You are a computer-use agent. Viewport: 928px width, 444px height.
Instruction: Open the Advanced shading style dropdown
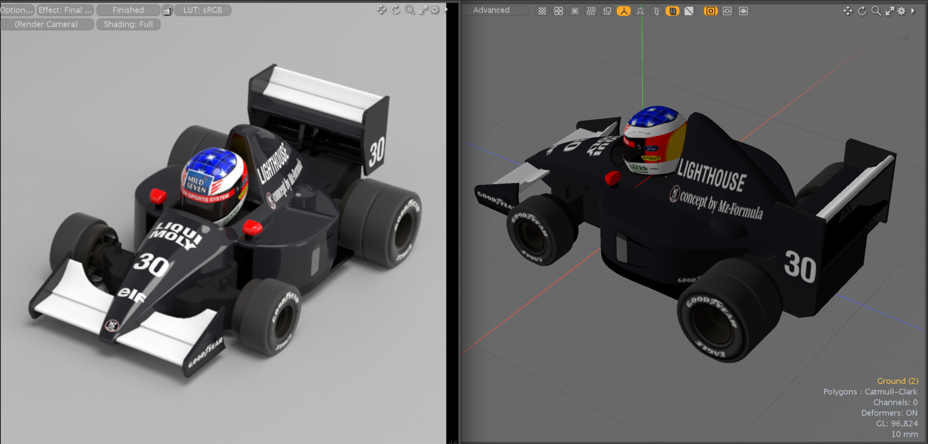pos(494,10)
